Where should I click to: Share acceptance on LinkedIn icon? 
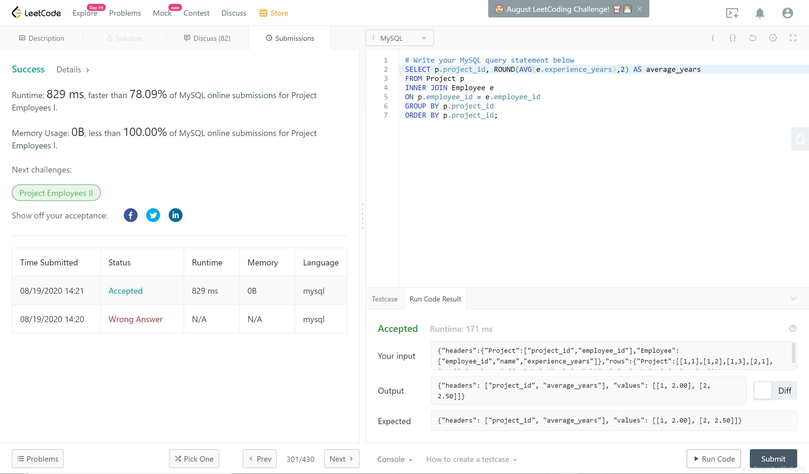click(175, 215)
